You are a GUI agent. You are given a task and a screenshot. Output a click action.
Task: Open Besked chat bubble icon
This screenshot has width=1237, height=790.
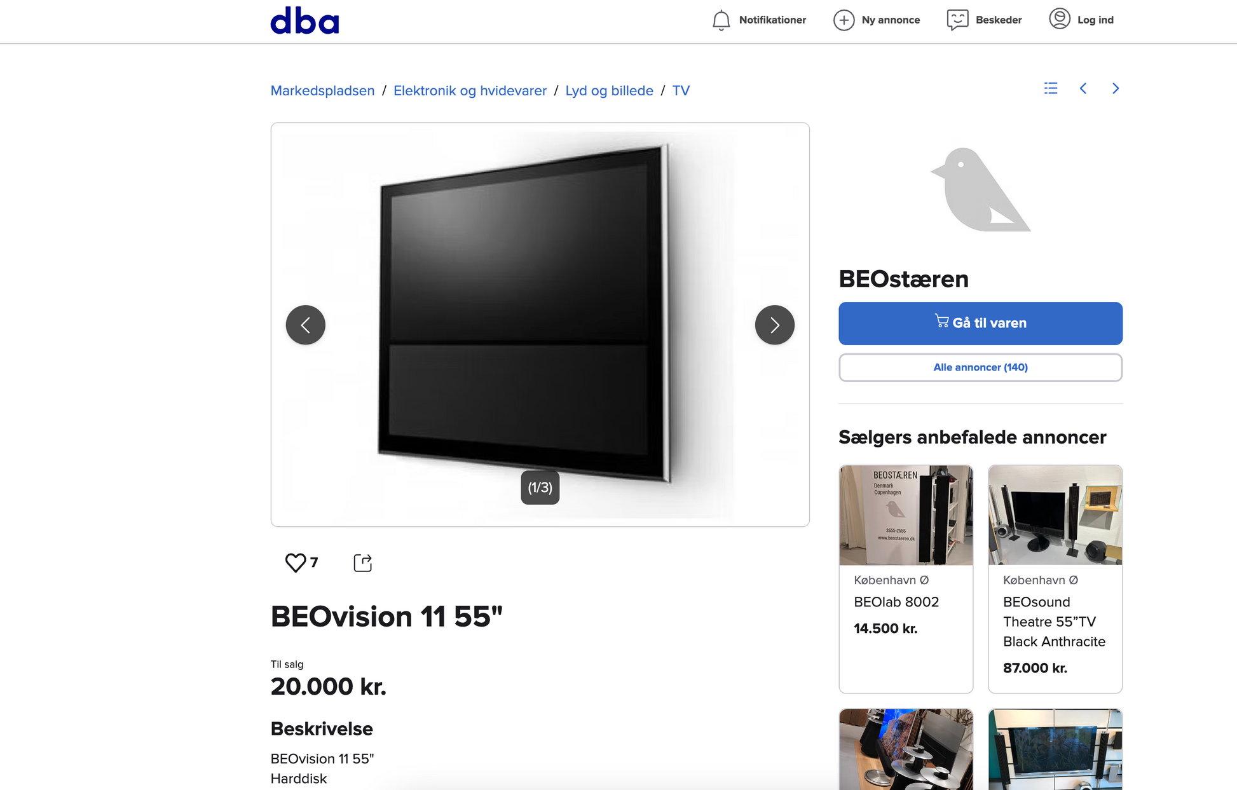coord(957,20)
